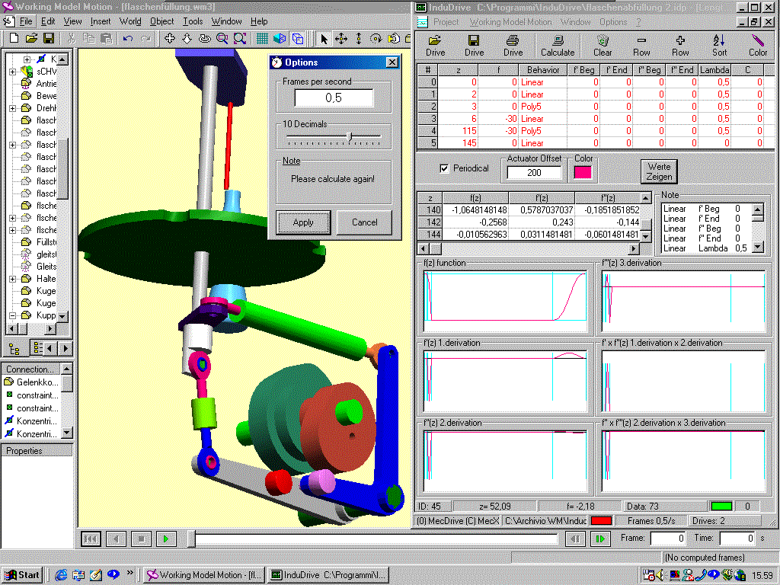Launch Internet Explorer from the quick launch bar

pyautogui.click(x=61, y=575)
